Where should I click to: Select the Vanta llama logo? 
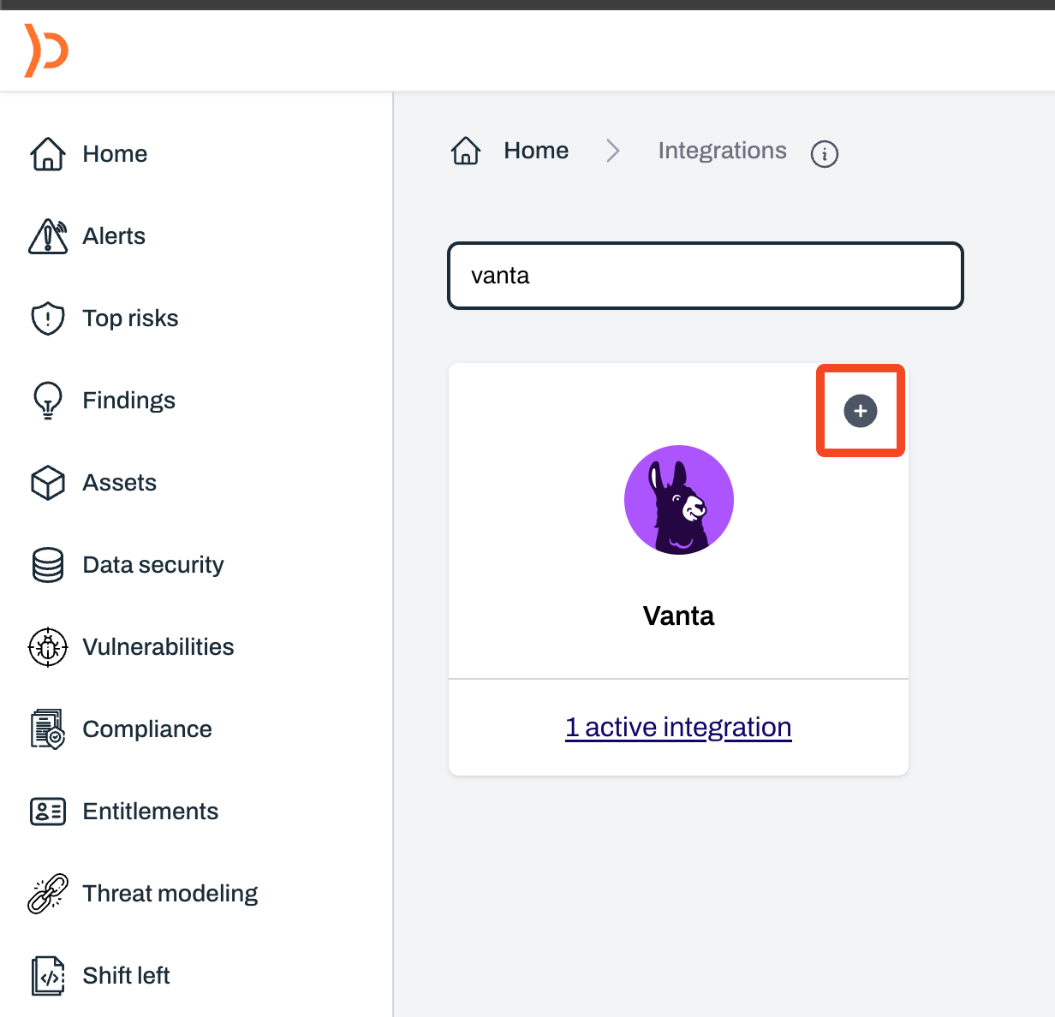[679, 500]
